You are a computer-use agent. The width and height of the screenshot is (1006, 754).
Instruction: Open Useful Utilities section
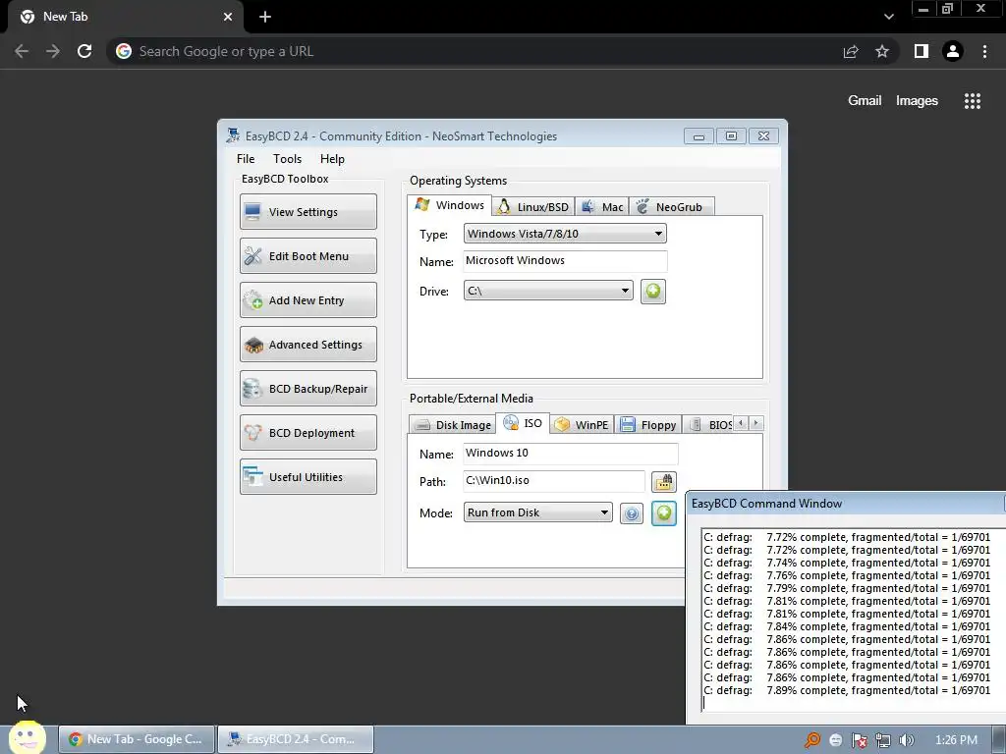coord(307,477)
